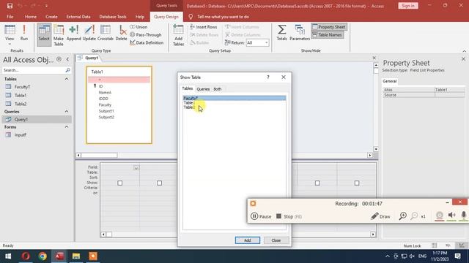The width and height of the screenshot is (469, 263).
Task: Collapse the Tables group
Action: click(x=67, y=79)
